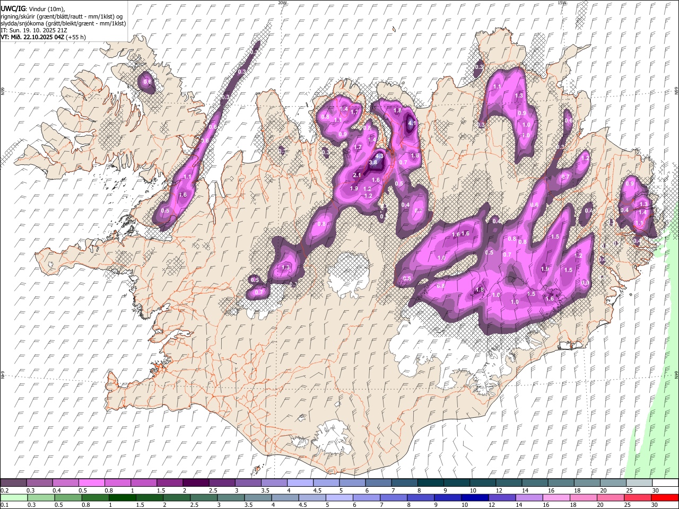This screenshot has height=509, width=679.
Task: Click the 'UWC/IG: Vindur (10m)' title line
Action: point(33,9)
